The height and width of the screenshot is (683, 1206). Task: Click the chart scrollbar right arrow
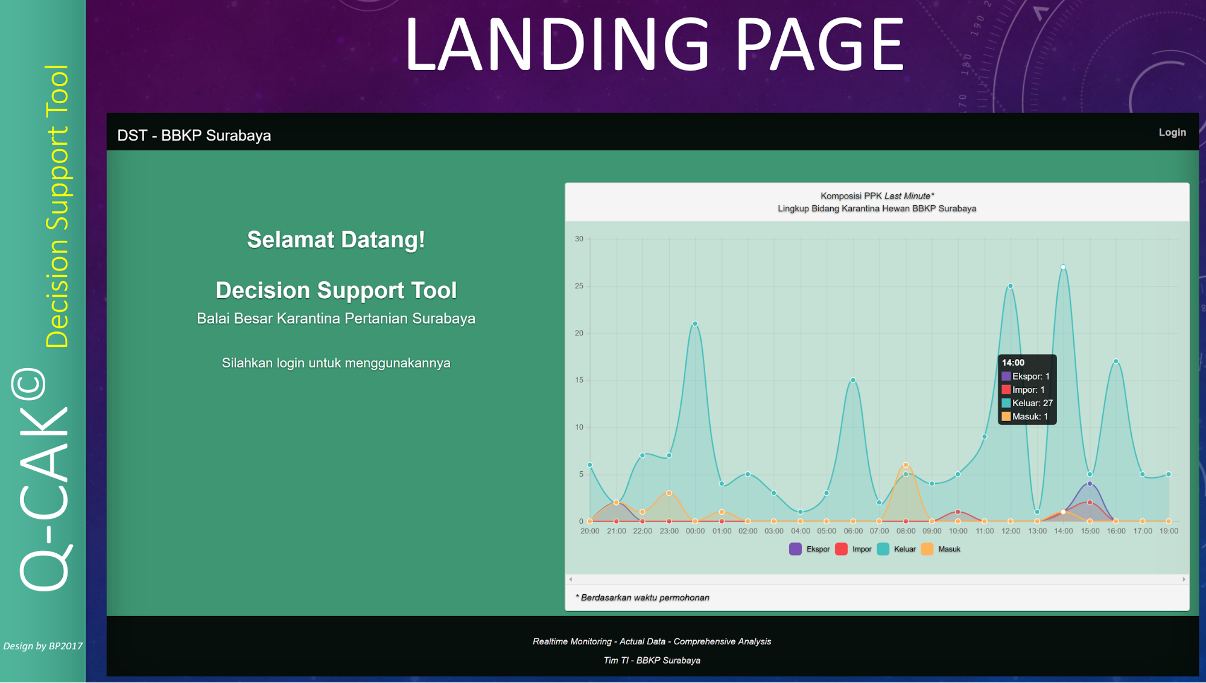click(x=1184, y=579)
